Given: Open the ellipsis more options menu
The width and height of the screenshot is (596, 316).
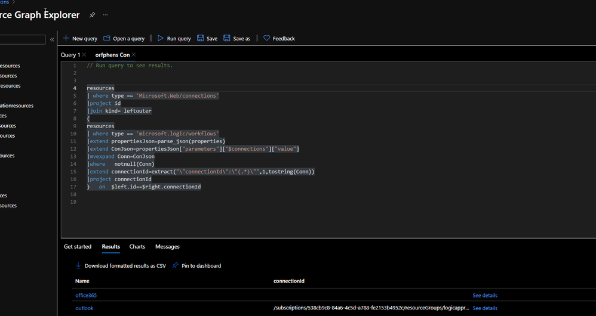Looking at the screenshot, I should click(x=105, y=15).
